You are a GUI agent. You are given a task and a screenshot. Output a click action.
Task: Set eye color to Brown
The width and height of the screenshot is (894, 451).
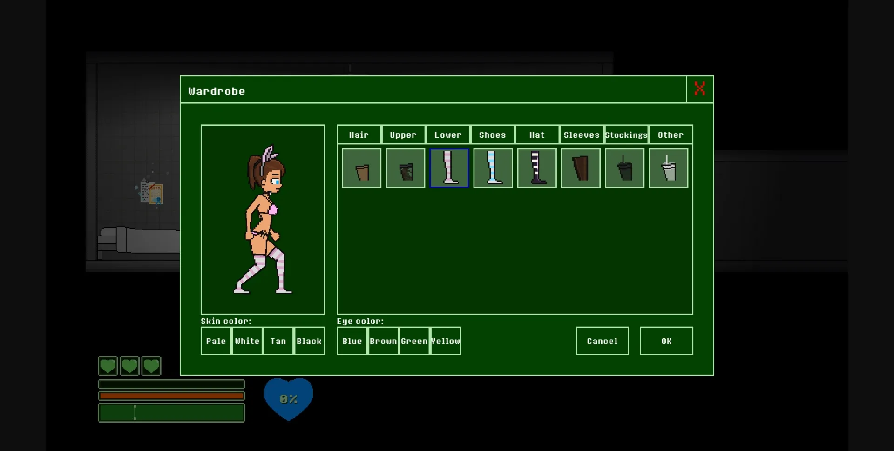pos(383,341)
